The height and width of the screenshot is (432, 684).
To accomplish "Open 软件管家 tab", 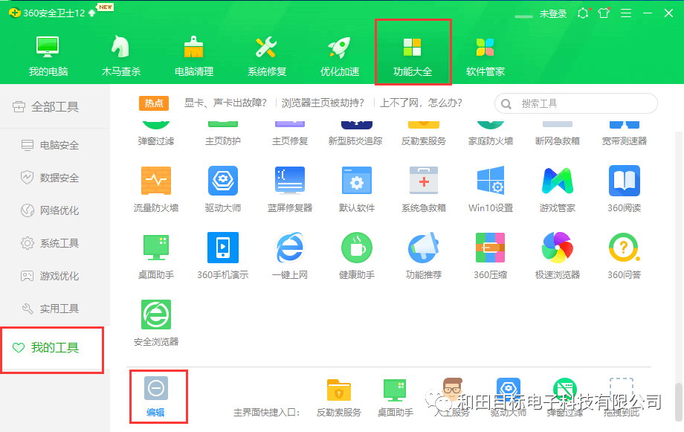I will [x=485, y=57].
